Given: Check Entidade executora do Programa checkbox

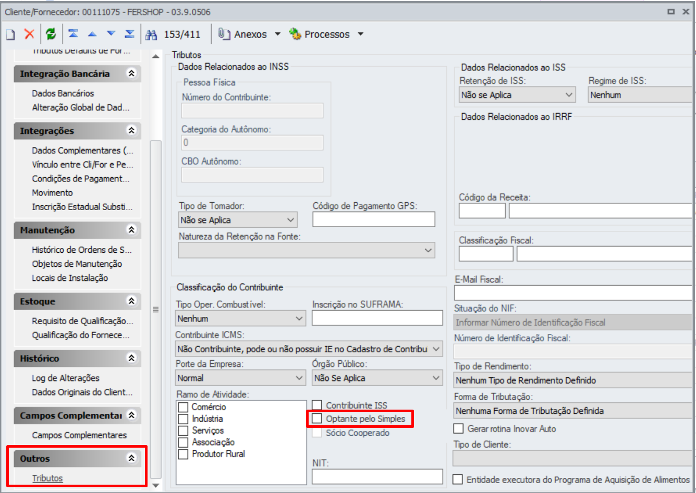Looking at the screenshot, I should click(x=458, y=479).
